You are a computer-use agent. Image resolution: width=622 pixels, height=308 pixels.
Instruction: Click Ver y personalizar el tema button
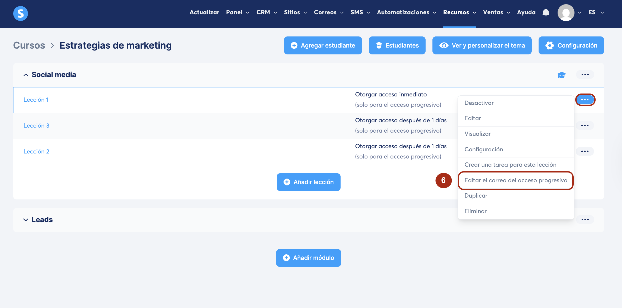pyautogui.click(x=482, y=45)
